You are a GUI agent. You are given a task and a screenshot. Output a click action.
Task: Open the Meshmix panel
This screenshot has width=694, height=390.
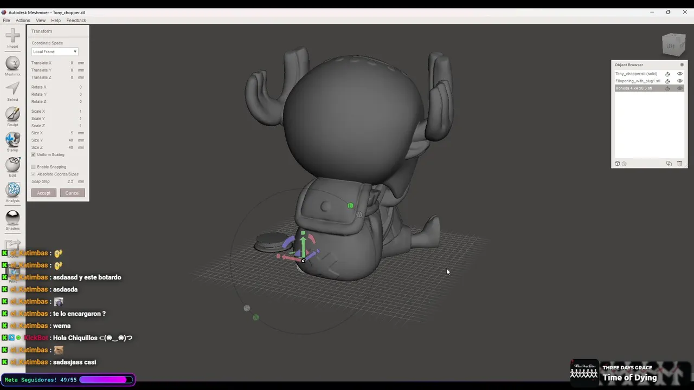12,66
